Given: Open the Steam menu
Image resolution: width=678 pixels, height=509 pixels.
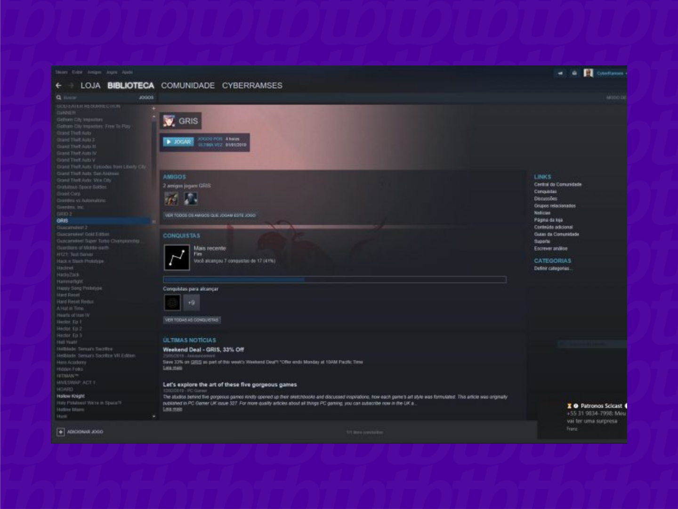Looking at the screenshot, I should [61, 72].
